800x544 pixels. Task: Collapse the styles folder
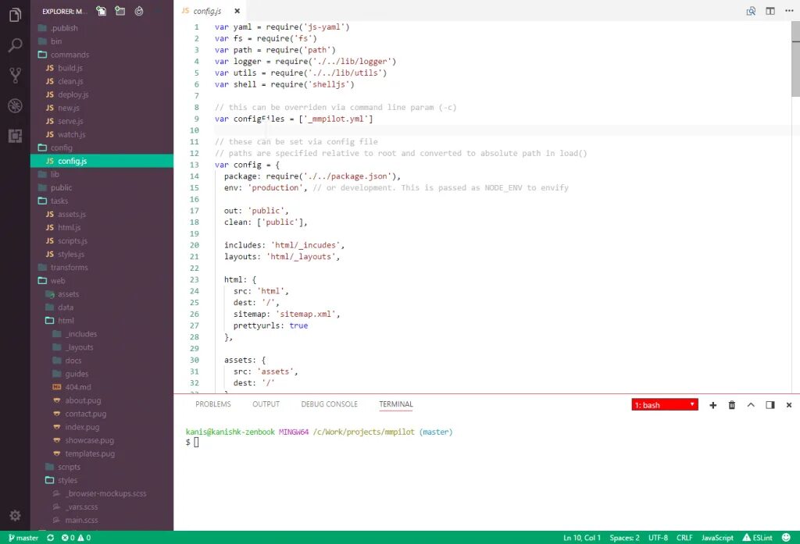(x=102, y=480)
